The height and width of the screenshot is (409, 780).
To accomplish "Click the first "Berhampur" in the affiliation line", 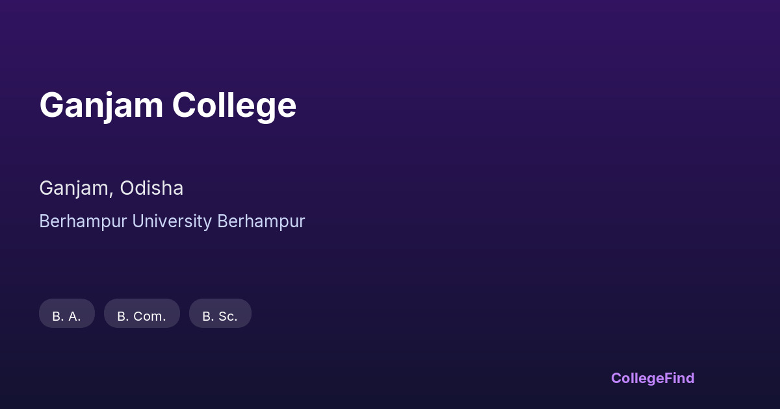I will [83, 221].
